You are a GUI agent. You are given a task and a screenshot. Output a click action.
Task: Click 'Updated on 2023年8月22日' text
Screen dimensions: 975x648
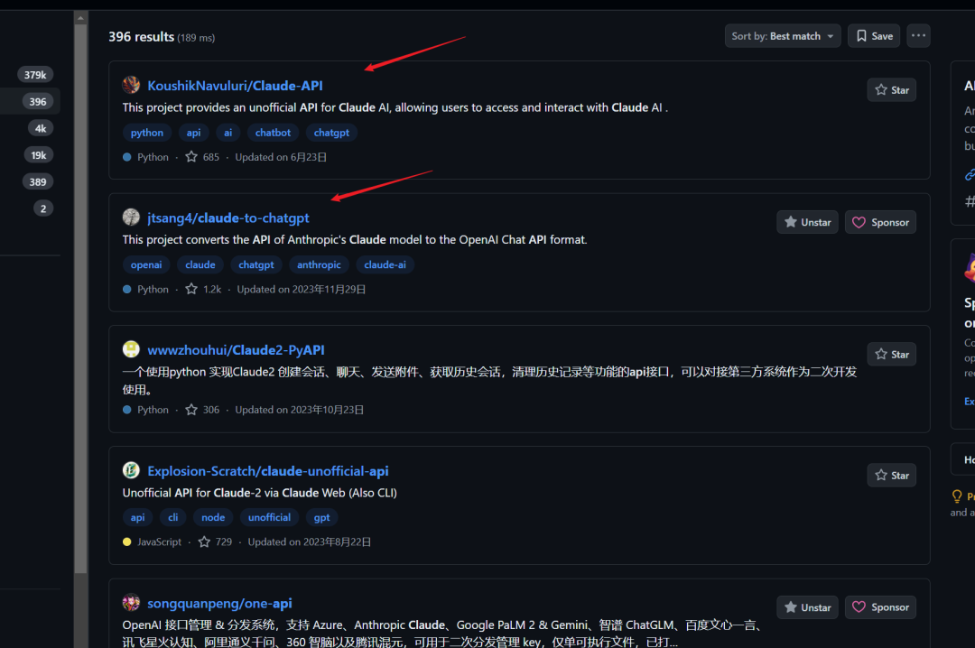[x=309, y=542]
